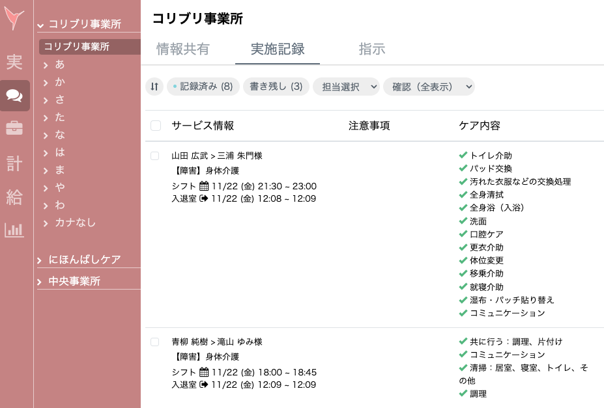Click the sort arrows icon in the filter bar

pyautogui.click(x=154, y=87)
